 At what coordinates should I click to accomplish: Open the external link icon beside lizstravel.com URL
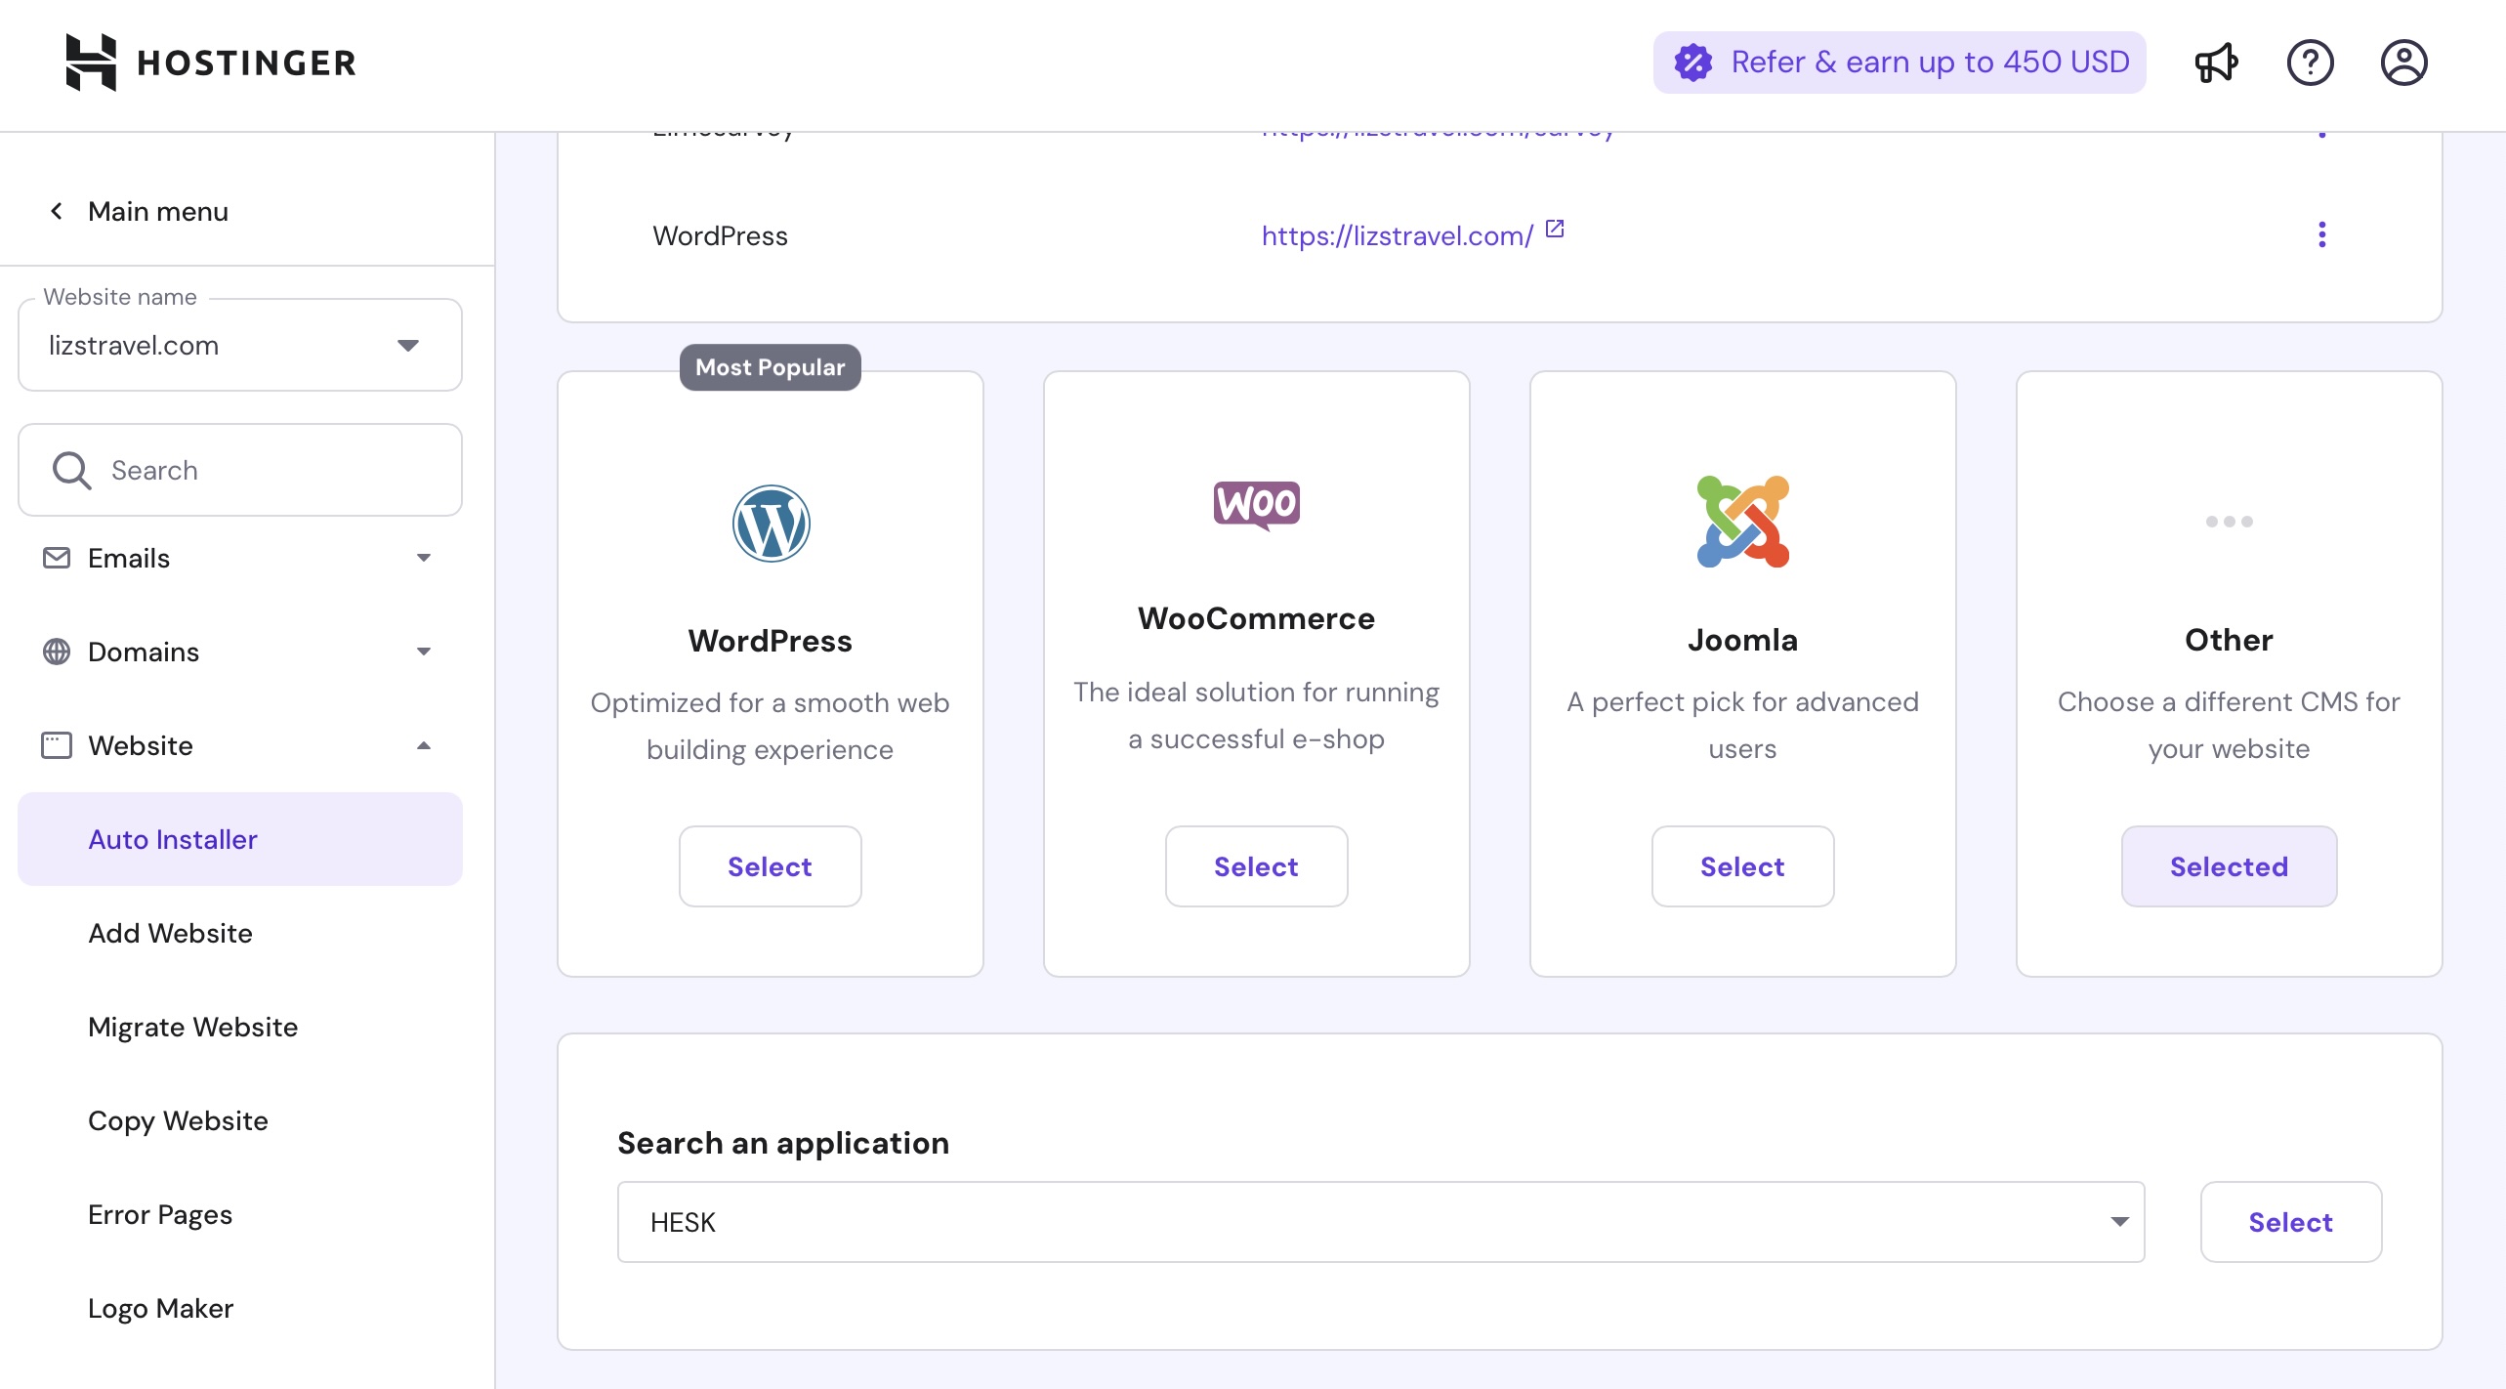pyautogui.click(x=1555, y=230)
